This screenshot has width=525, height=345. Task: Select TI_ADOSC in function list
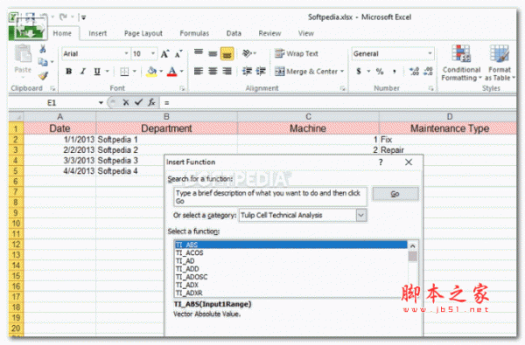[x=291, y=277]
